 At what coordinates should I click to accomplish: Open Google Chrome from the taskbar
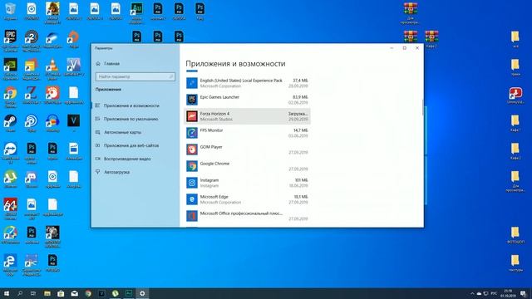[x=88, y=293]
